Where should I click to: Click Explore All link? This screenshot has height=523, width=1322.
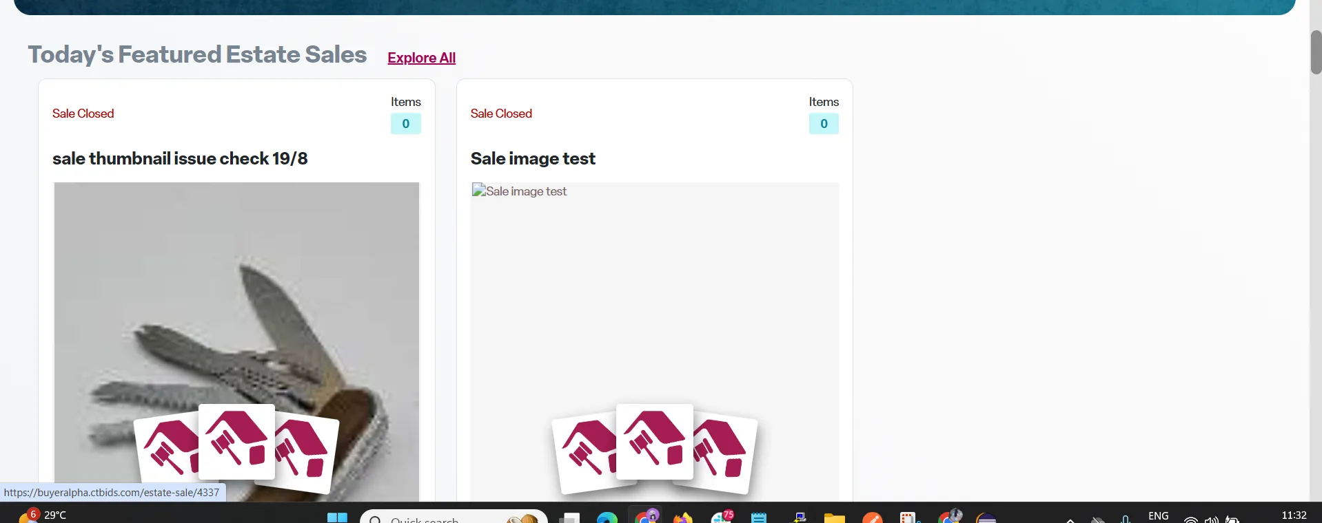[x=421, y=58]
